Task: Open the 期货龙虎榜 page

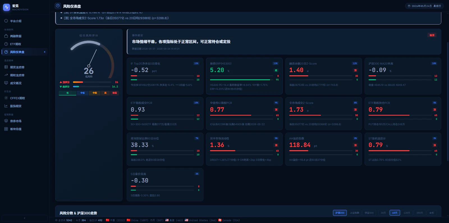Action: click(x=25, y=67)
